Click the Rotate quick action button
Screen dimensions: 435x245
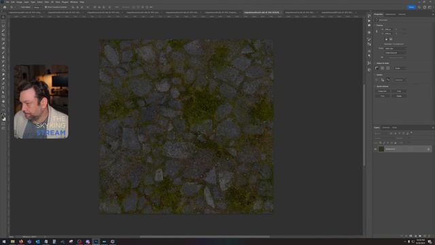[x=399, y=96]
